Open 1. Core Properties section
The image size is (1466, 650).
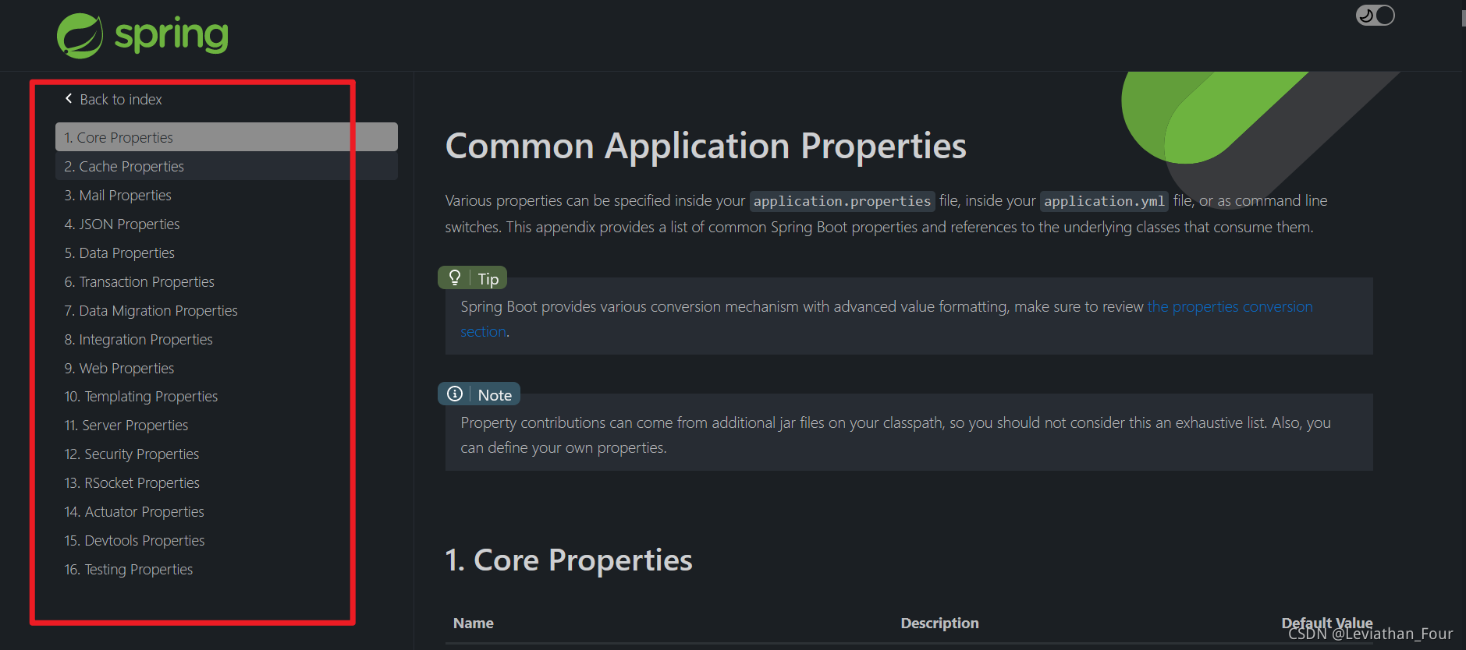pos(226,137)
